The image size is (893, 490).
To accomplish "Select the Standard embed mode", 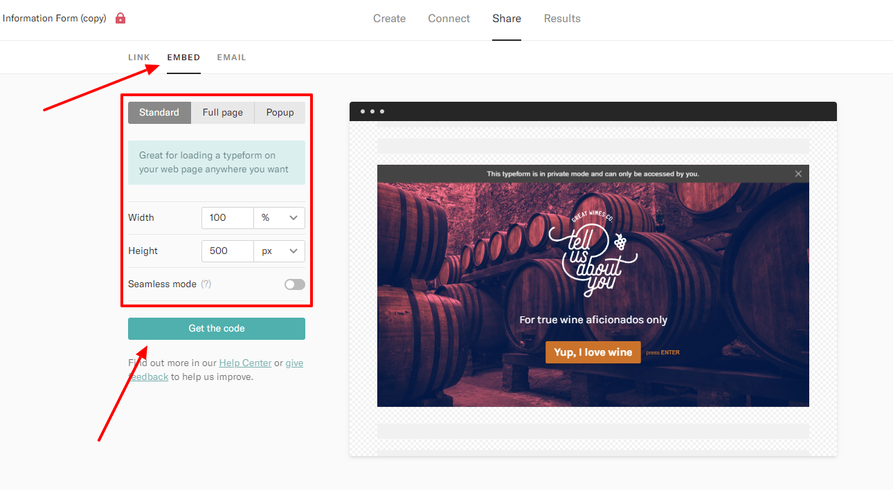I will 159,113.
